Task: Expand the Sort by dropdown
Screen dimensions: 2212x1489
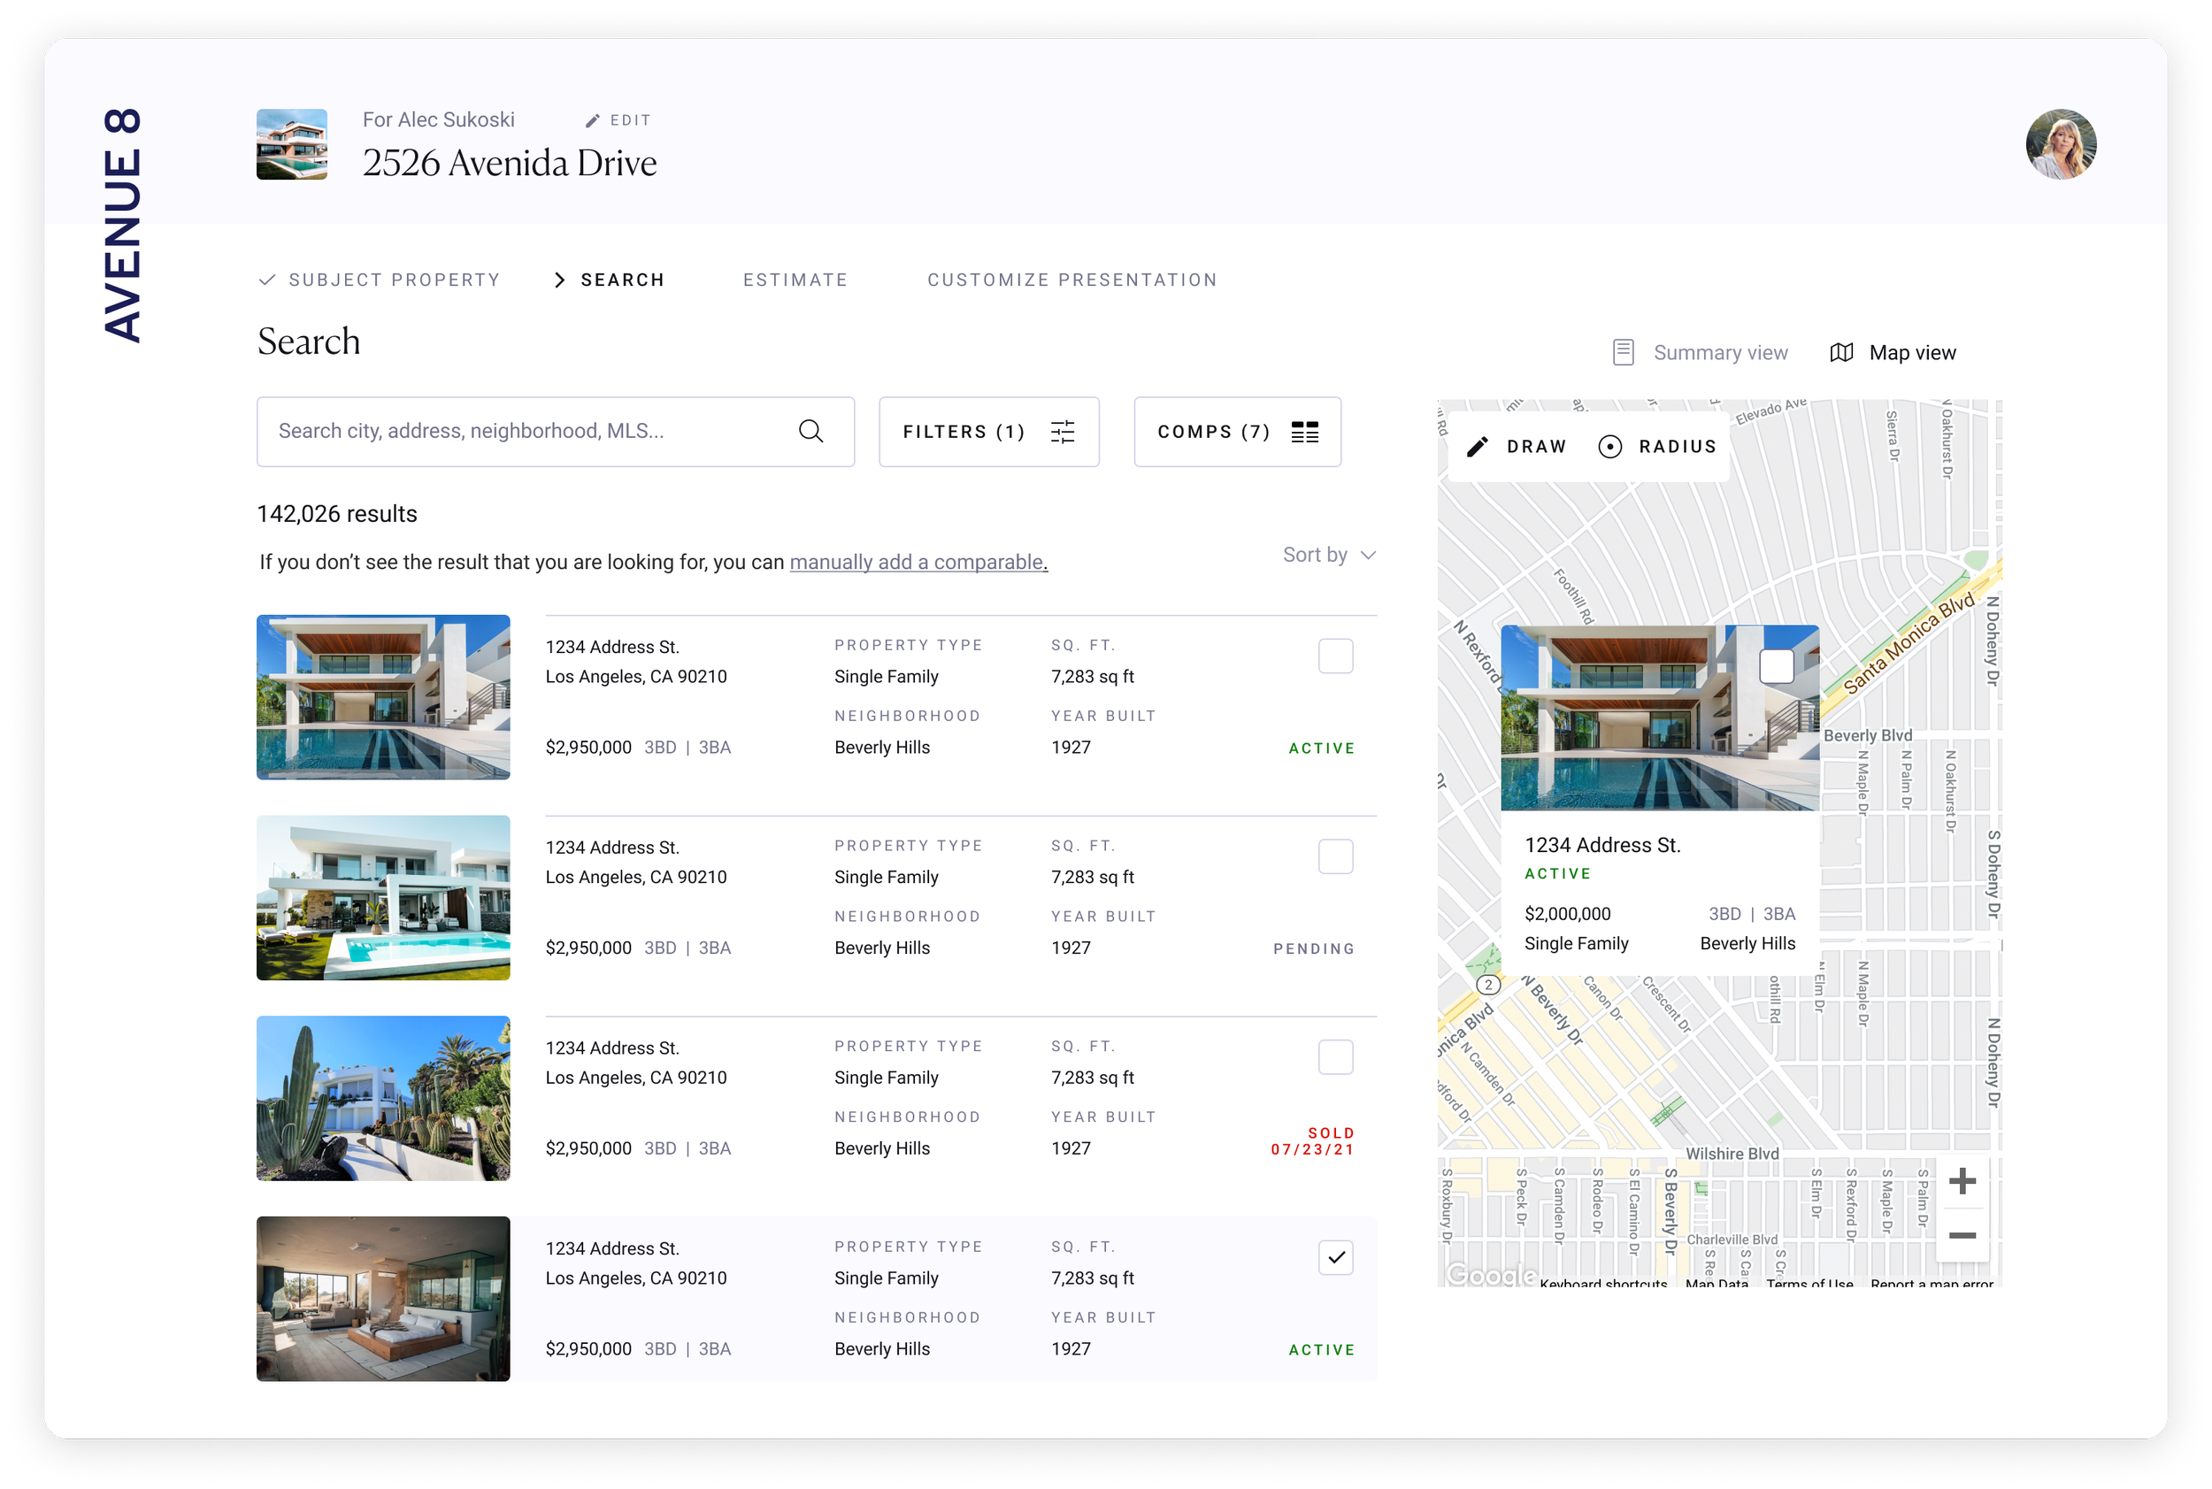Action: [1329, 555]
